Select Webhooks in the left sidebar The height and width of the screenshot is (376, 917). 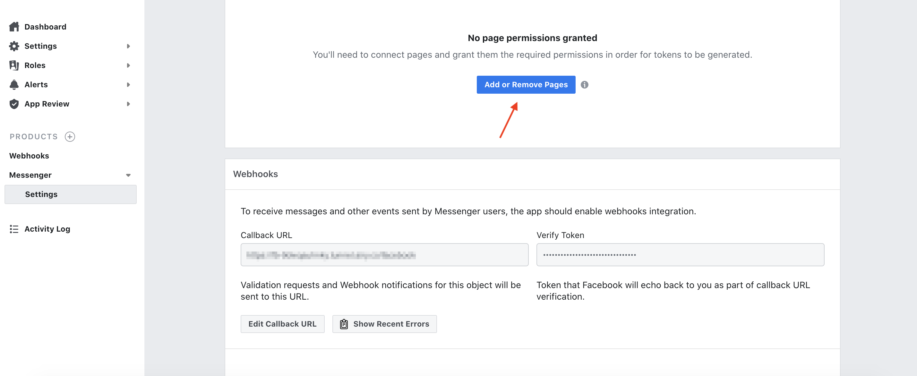(x=29, y=156)
